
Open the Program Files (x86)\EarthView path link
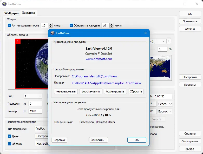tap(94, 76)
